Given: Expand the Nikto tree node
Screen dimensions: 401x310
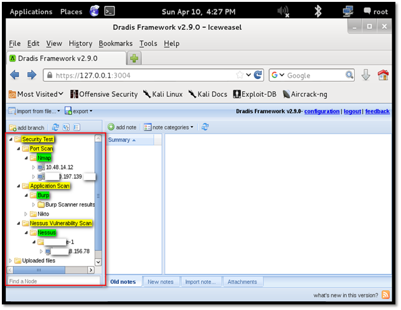Looking at the screenshot, I should pyautogui.click(x=26, y=214).
